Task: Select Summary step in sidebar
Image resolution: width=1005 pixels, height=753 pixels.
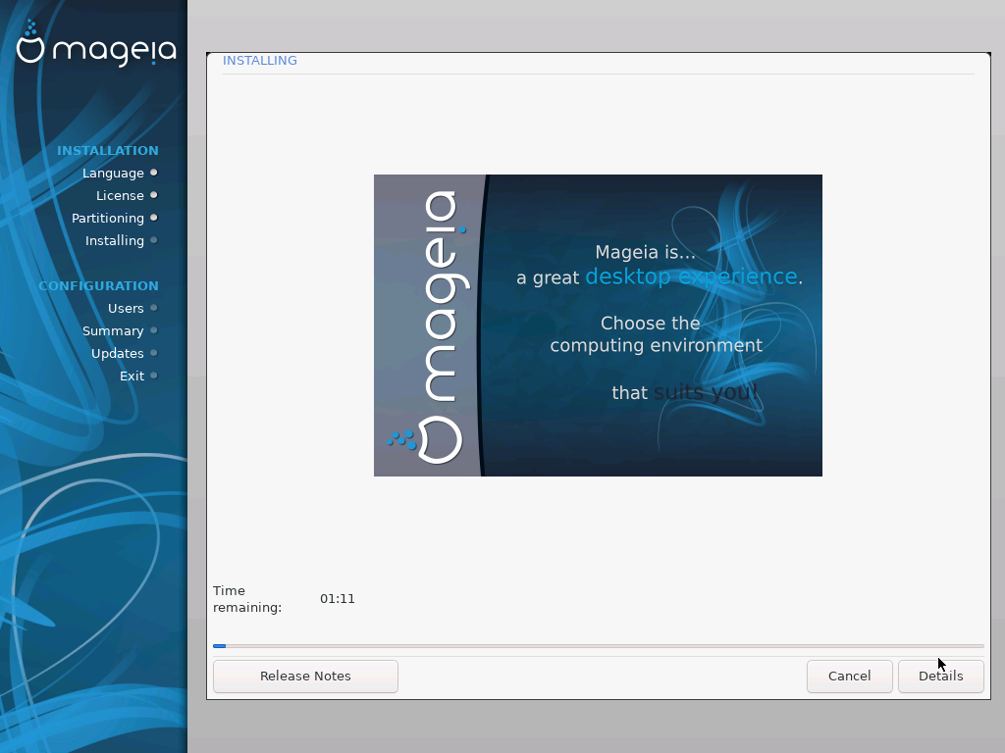Action: point(113,331)
